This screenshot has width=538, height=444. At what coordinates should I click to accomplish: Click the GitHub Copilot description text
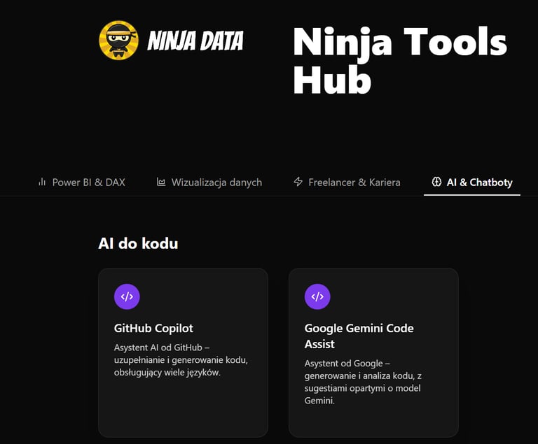click(181, 360)
